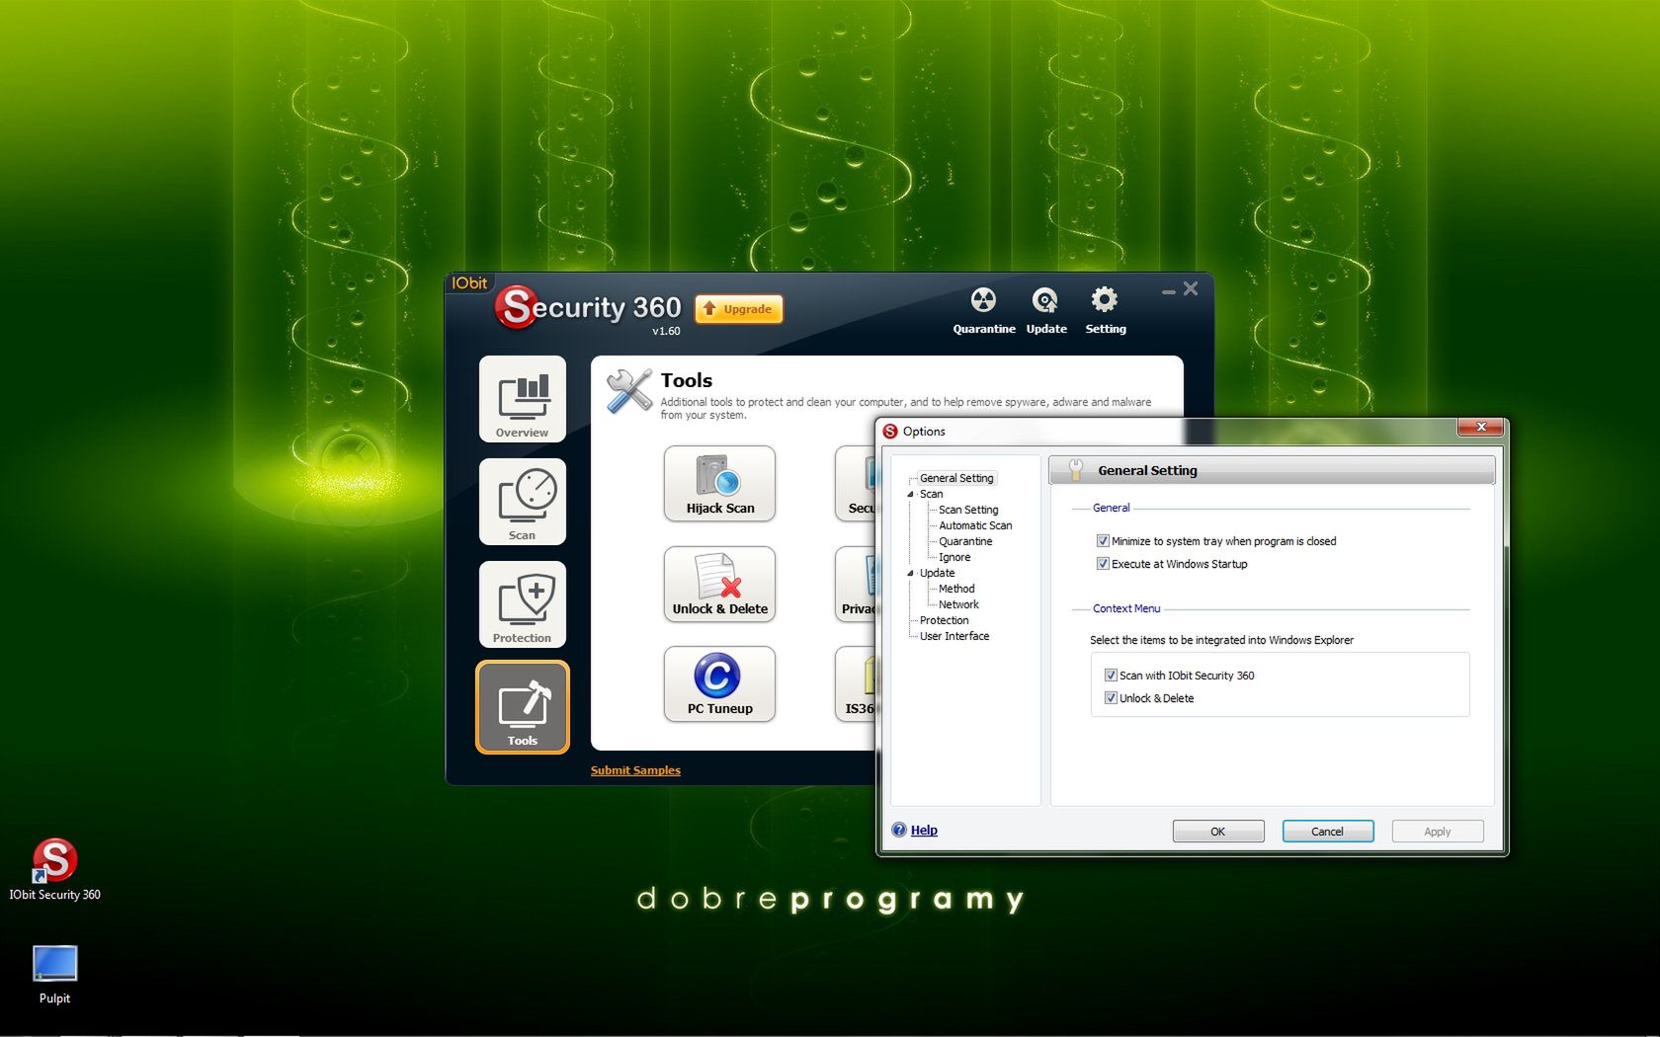
Task: Open User Interface settings
Action: (954, 636)
